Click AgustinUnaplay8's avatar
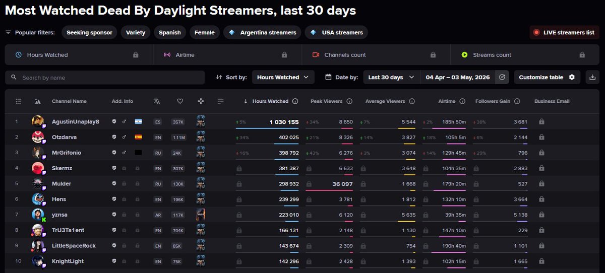605x273 pixels. (x=38, y=121)
